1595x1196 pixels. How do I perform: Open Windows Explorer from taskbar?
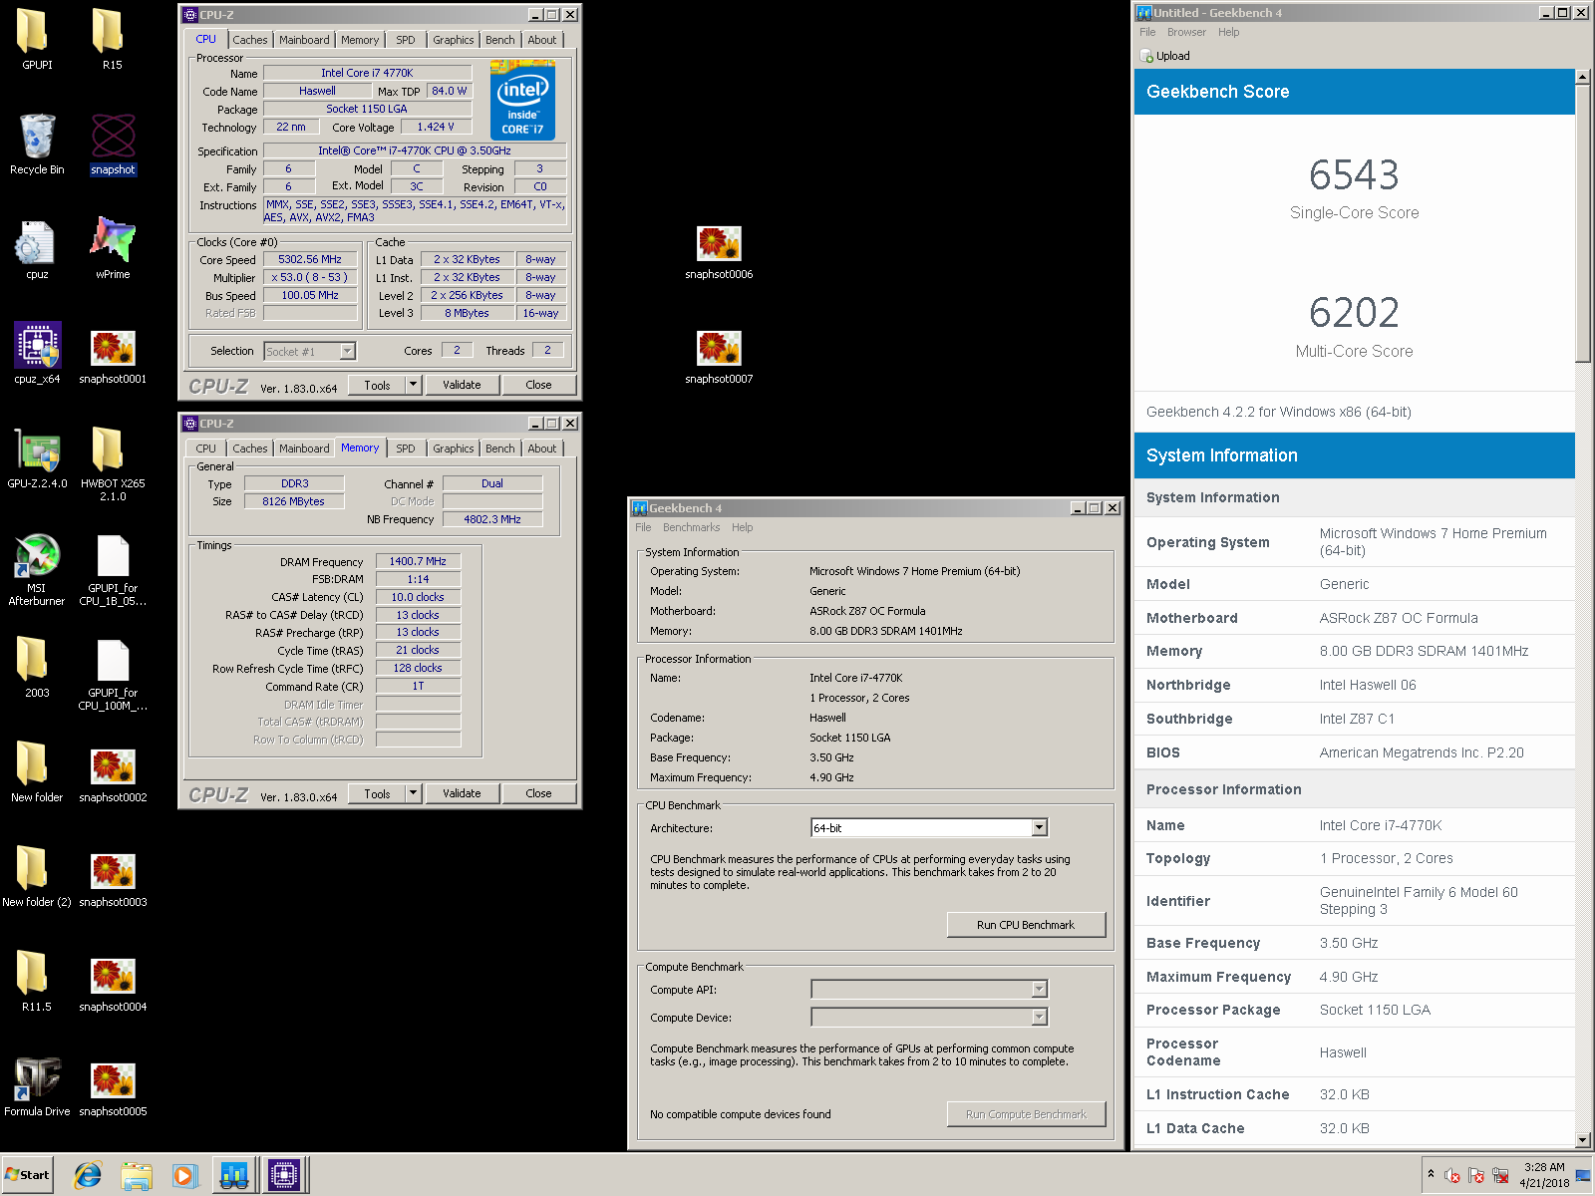click(137, 1176)
